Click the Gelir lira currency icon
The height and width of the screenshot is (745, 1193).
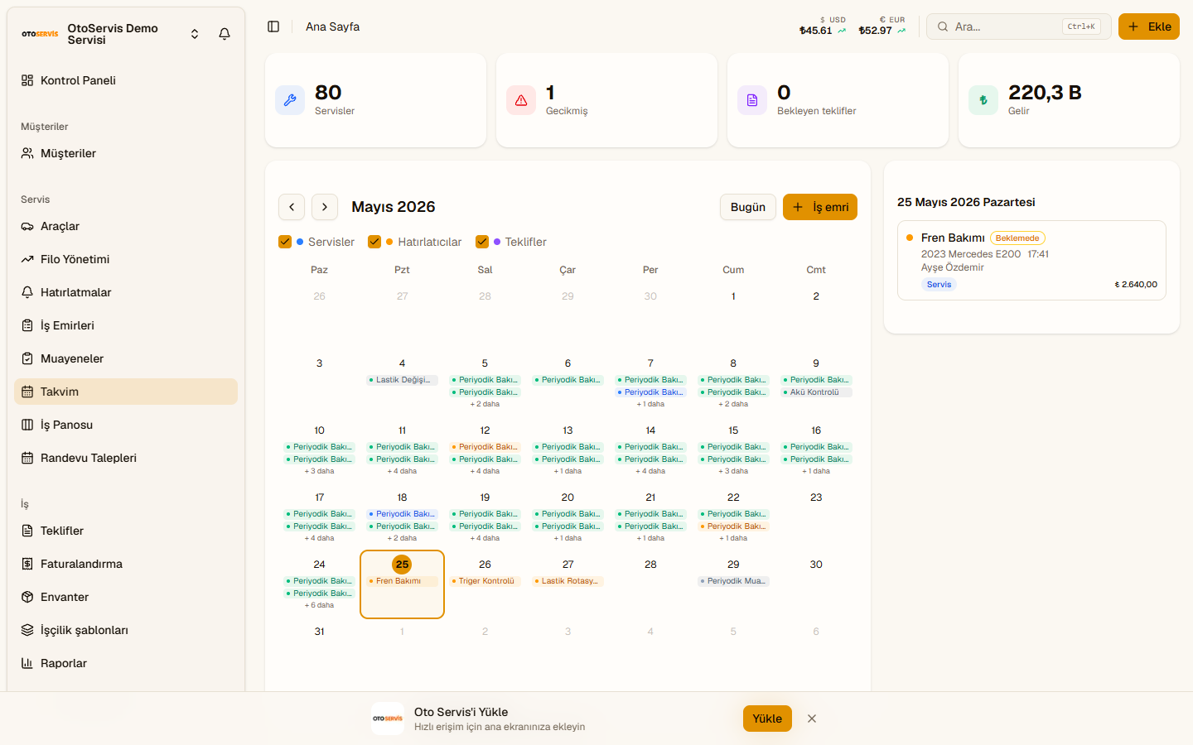pyautogui.click(x=983, y=100)
